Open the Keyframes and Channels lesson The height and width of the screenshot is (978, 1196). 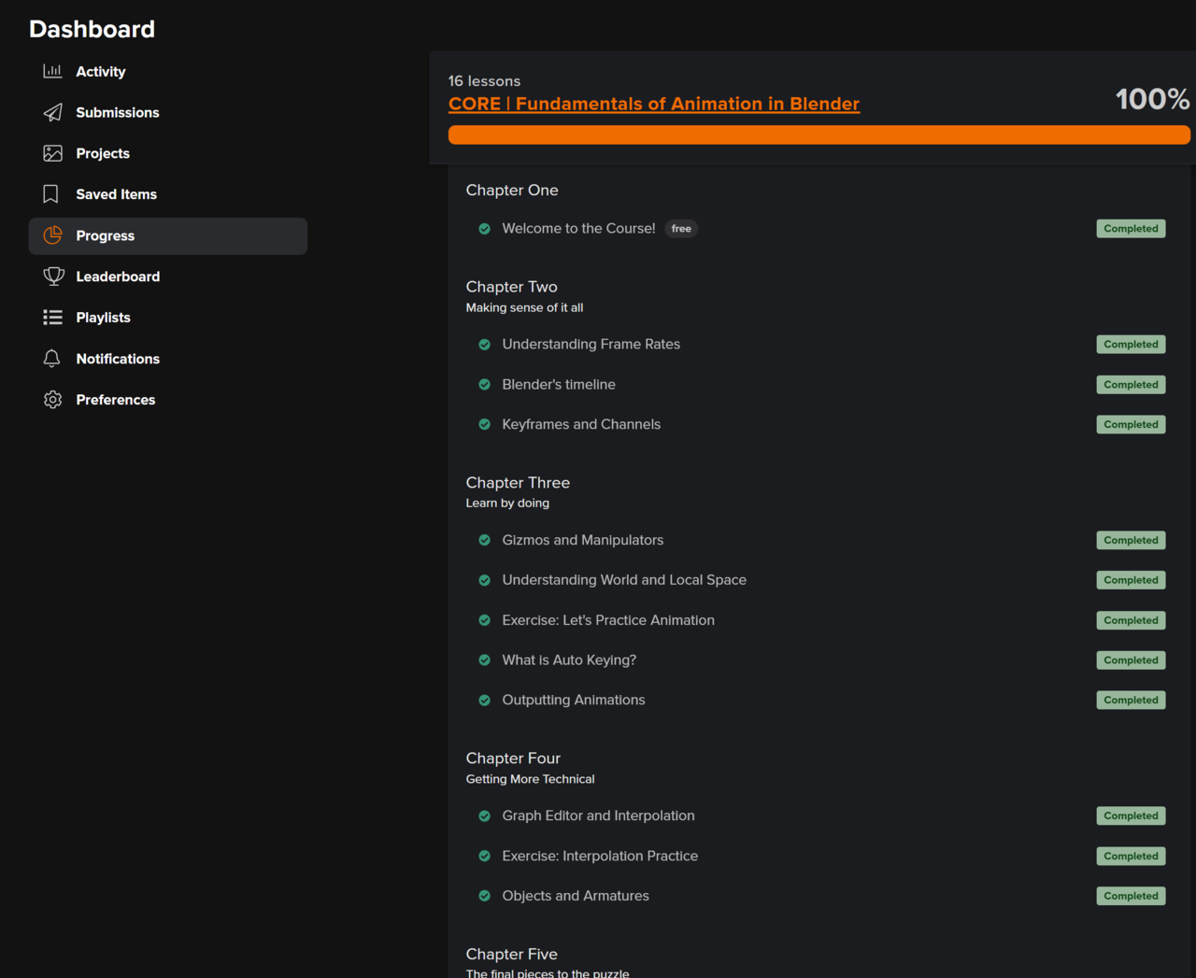[580, 424]
